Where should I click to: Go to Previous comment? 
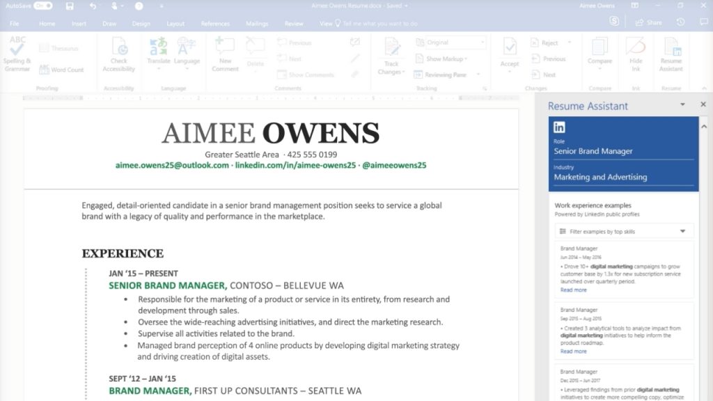point(295,42)
